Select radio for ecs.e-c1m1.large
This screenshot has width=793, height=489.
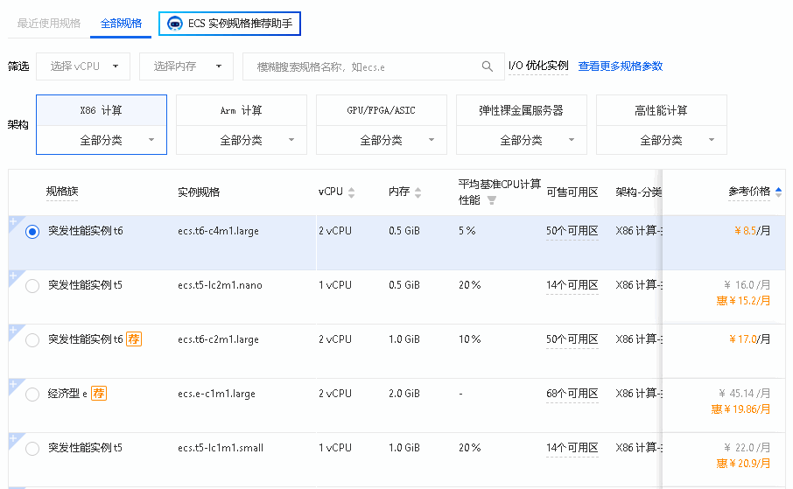click(32, 394)
